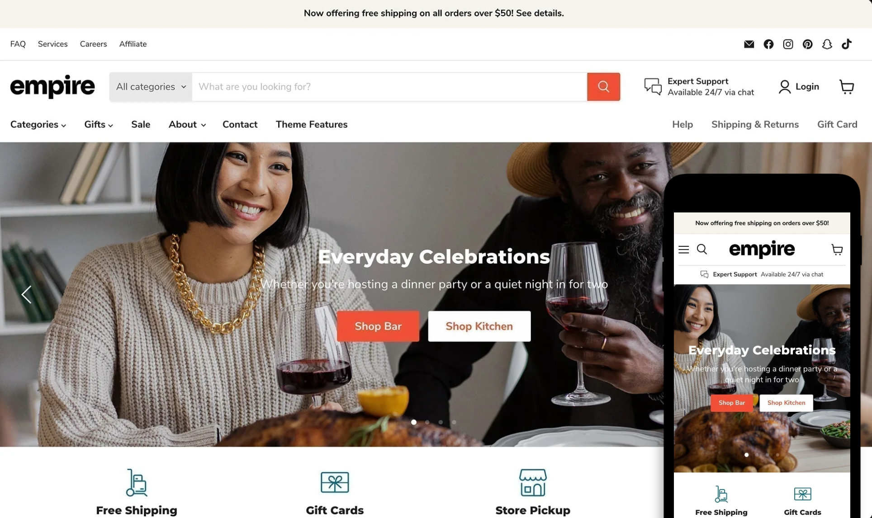Expand the Gifts navigation menu
872x518 pixels.
98,124
